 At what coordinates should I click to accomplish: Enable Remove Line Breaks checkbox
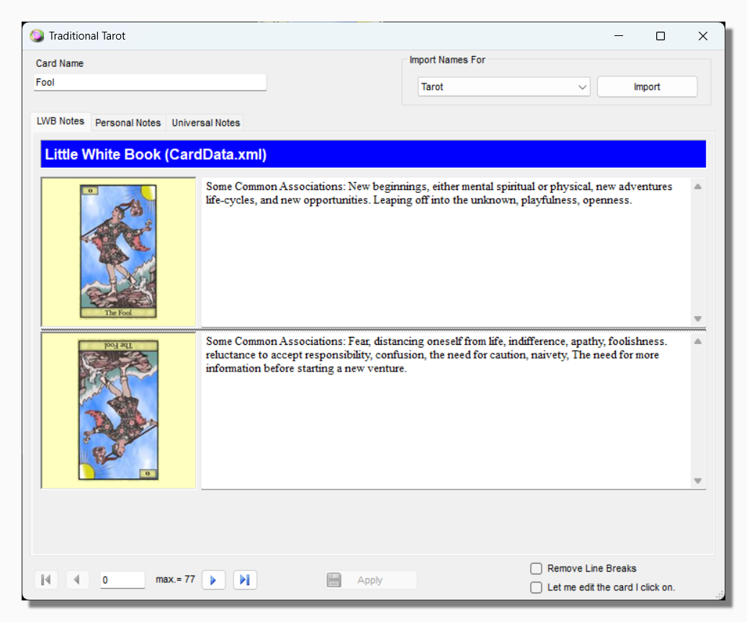[536, 568]
